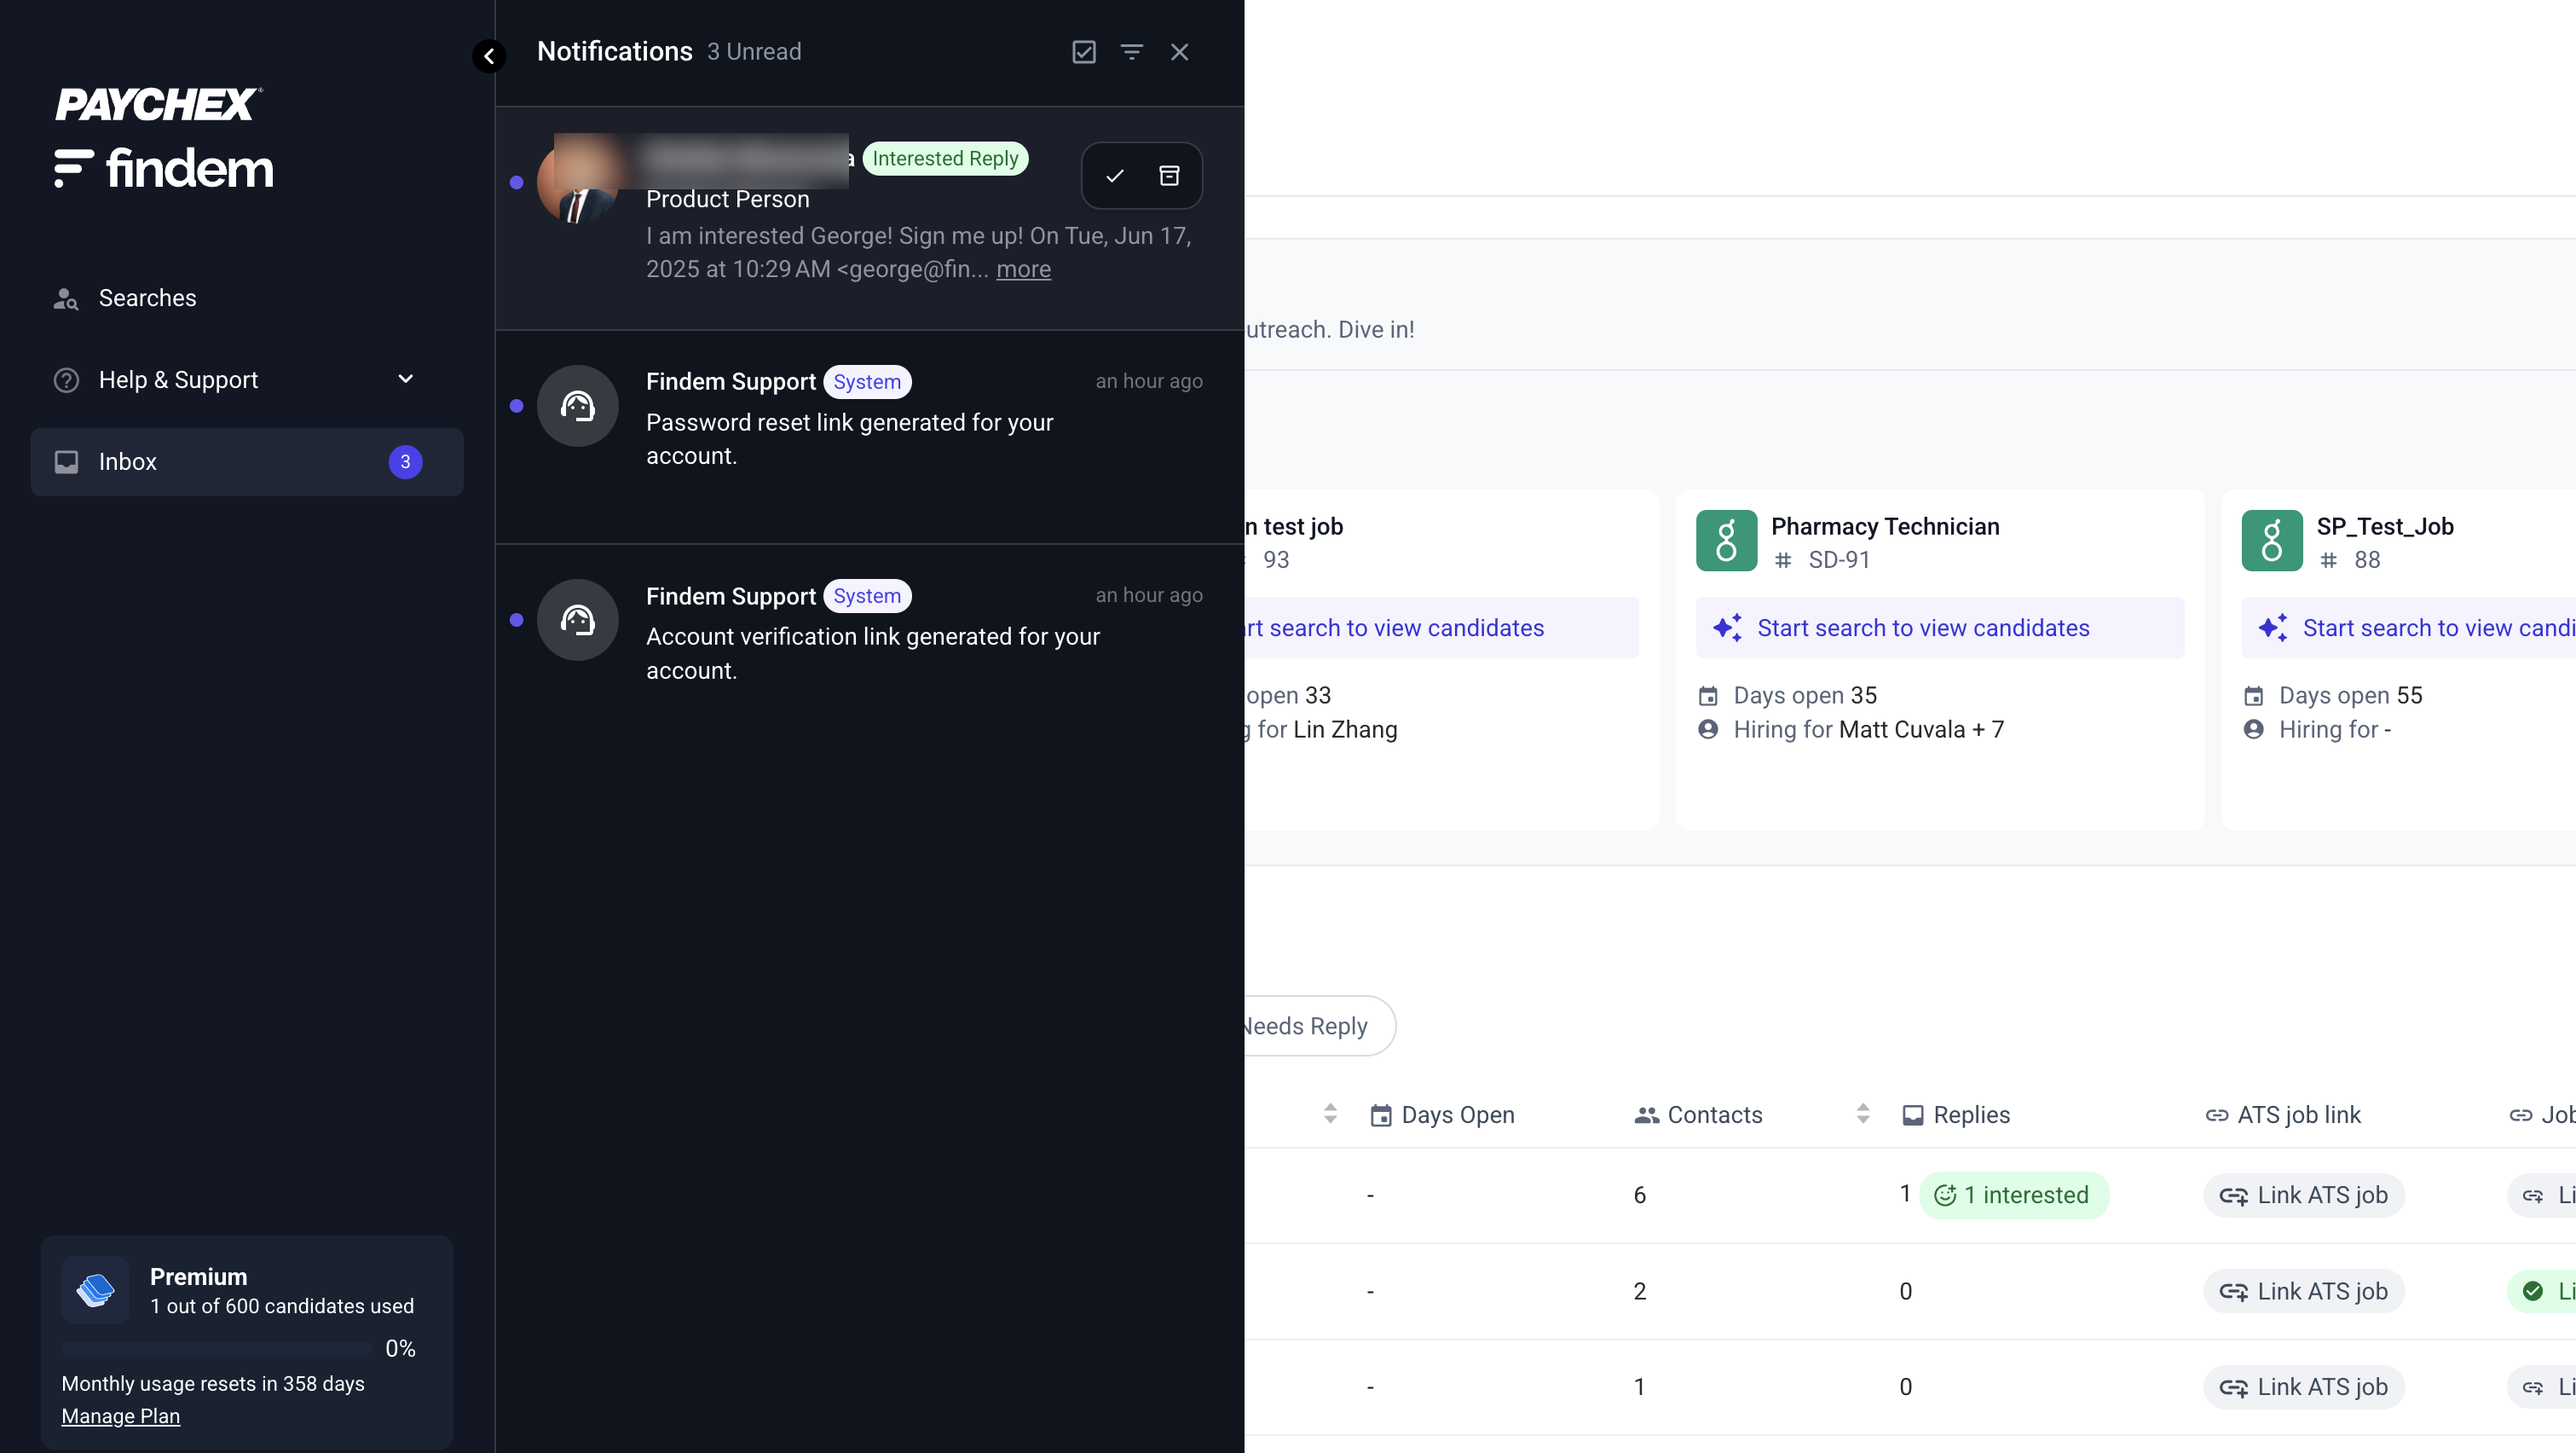Toggle the unread dot on the account verification notification
Image resolution: width=2576 pixels, height=1453 pixels.
pyautogui.click(x=516, y=620)
